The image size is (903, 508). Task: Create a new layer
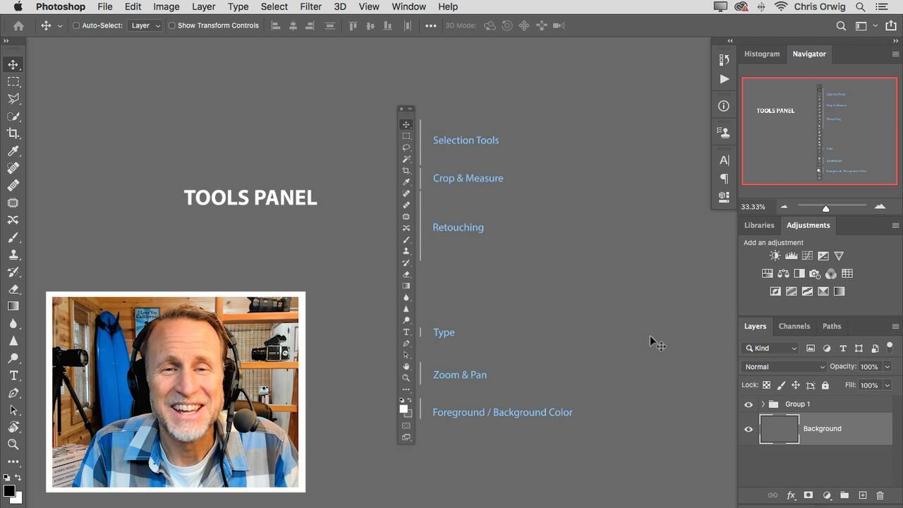[x=862, y=496]
